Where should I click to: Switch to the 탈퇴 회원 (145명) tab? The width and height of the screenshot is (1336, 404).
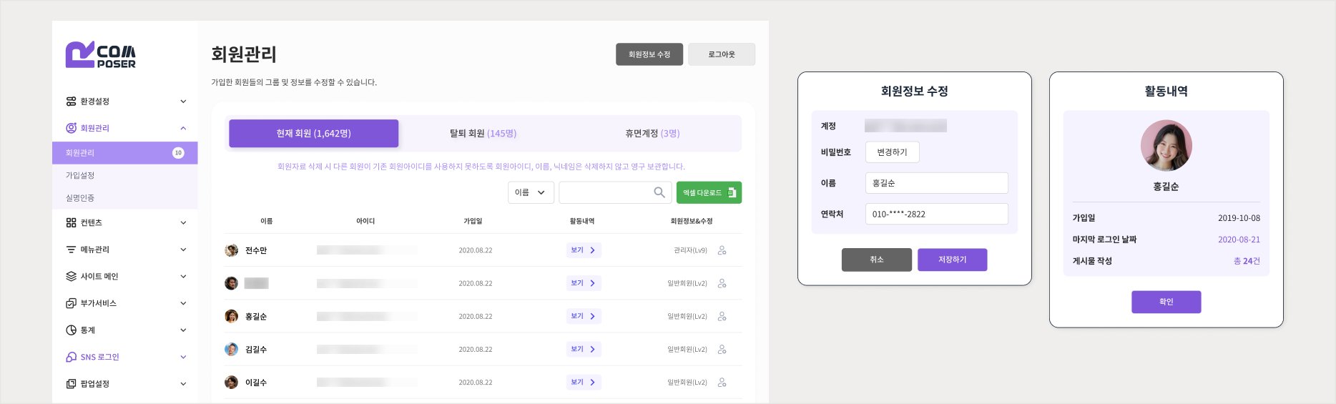click(483, 134)
